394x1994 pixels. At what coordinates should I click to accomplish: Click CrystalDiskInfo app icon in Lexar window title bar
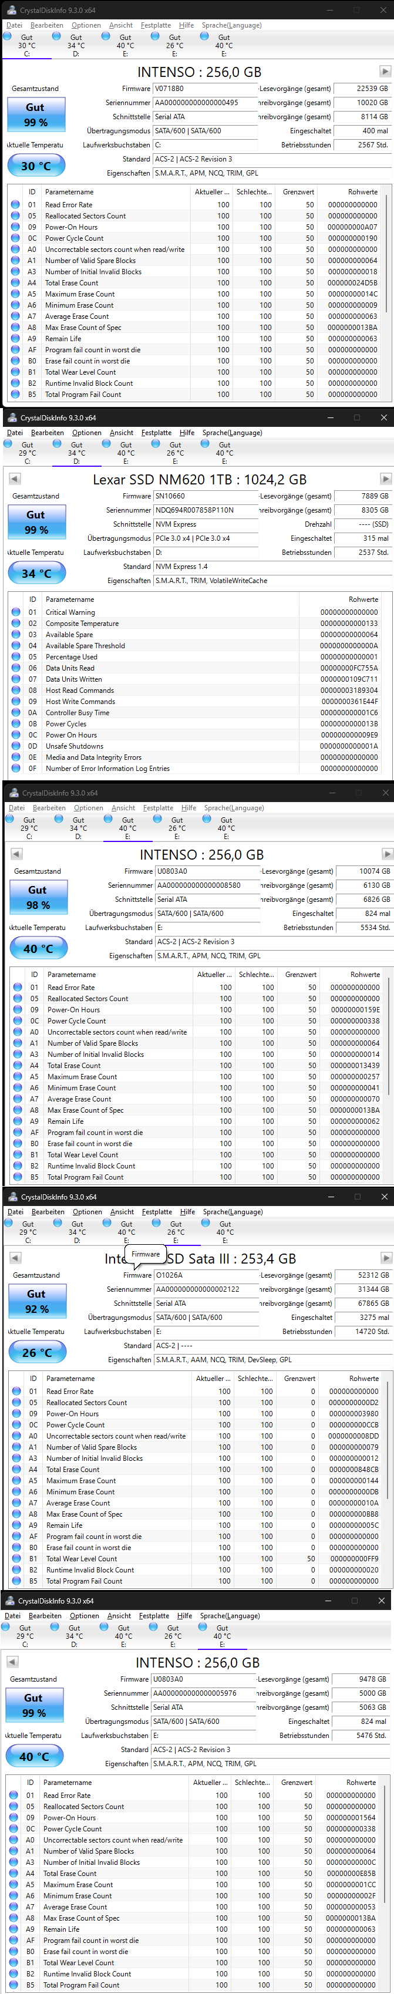tap(12, 417)
